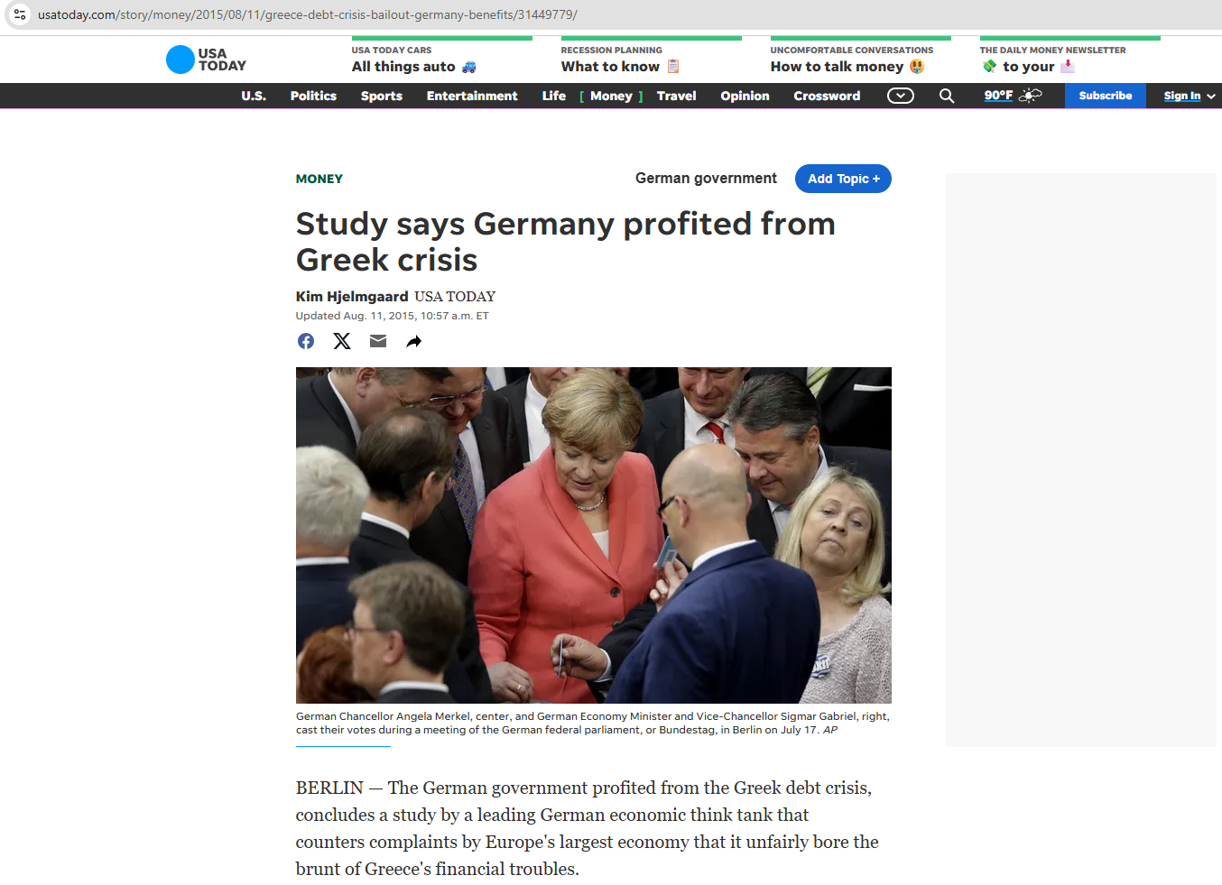Open the MONEY category link

coord(319,179)
